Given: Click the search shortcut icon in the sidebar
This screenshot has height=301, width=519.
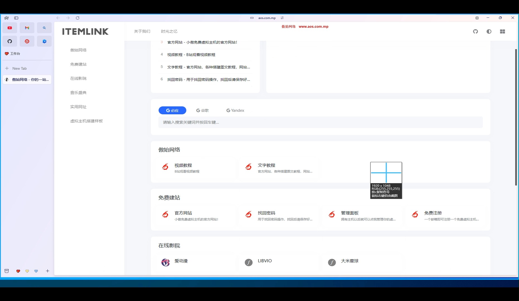Looking at the screenshot, I should 44,28.
